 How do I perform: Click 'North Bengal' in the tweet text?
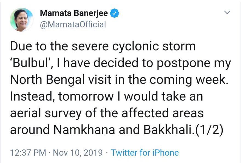point(47,79)
